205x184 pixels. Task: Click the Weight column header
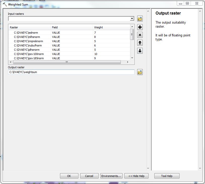(98, 27)
